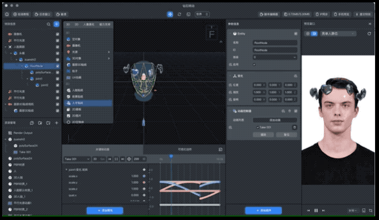Delete Take 001 using its trash icon
Viewport: 379px width, 220px height.
click(x=294, y=127)
